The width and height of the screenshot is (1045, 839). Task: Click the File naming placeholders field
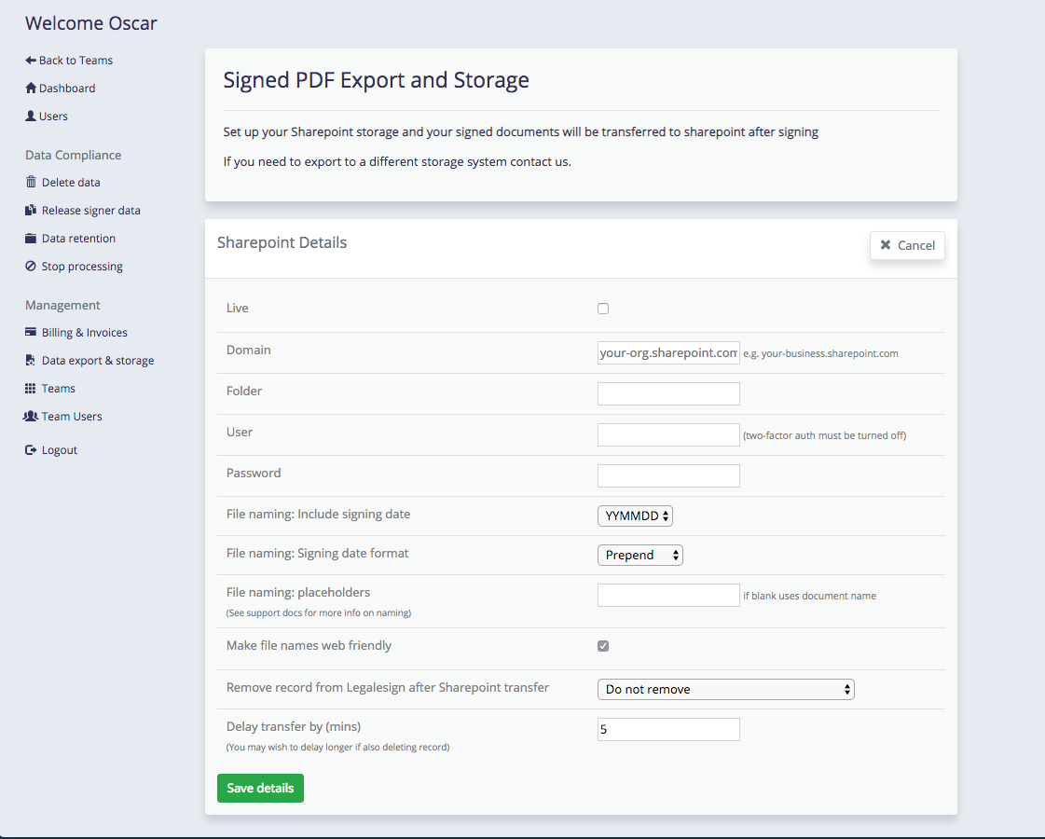[668, 595]
